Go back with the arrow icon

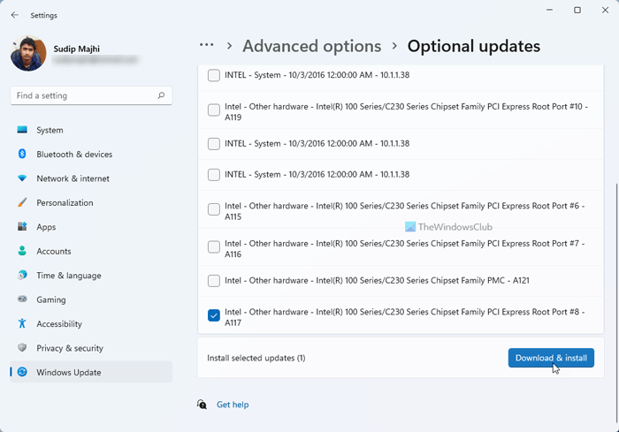pyautogui.click(x=15, y=15)
